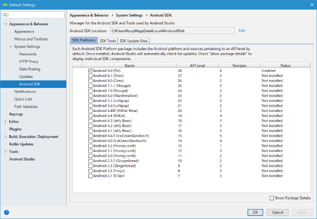Expand the Editor tree node
Screen dimensions: 317x219
coord(6,121)
